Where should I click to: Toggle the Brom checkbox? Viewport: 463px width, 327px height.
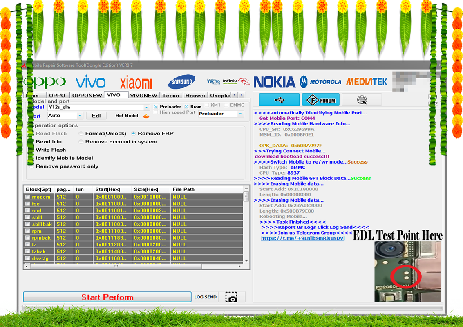click(x=186, y=107)
